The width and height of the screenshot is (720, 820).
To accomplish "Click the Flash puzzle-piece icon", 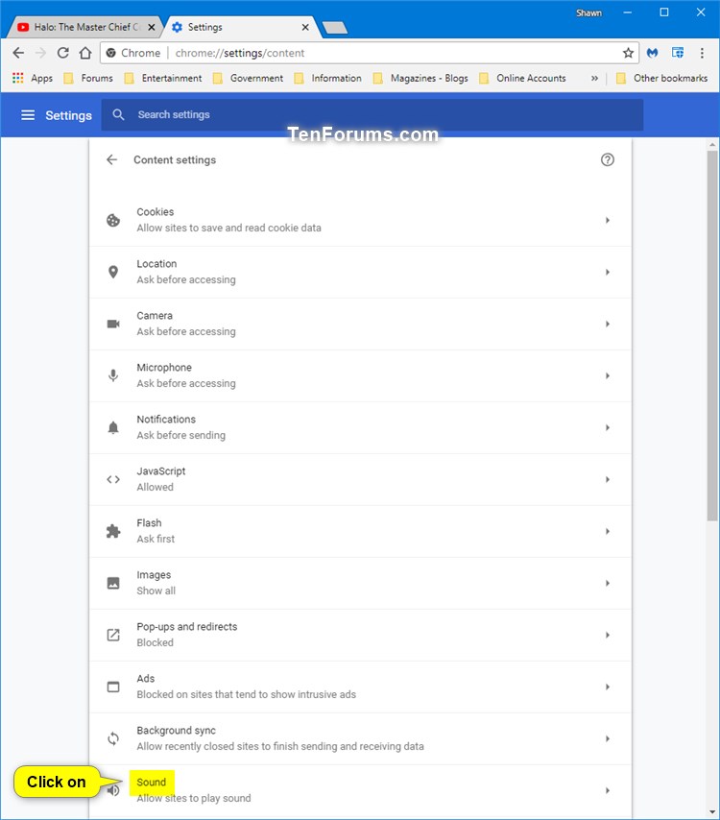I will point(113,531).
